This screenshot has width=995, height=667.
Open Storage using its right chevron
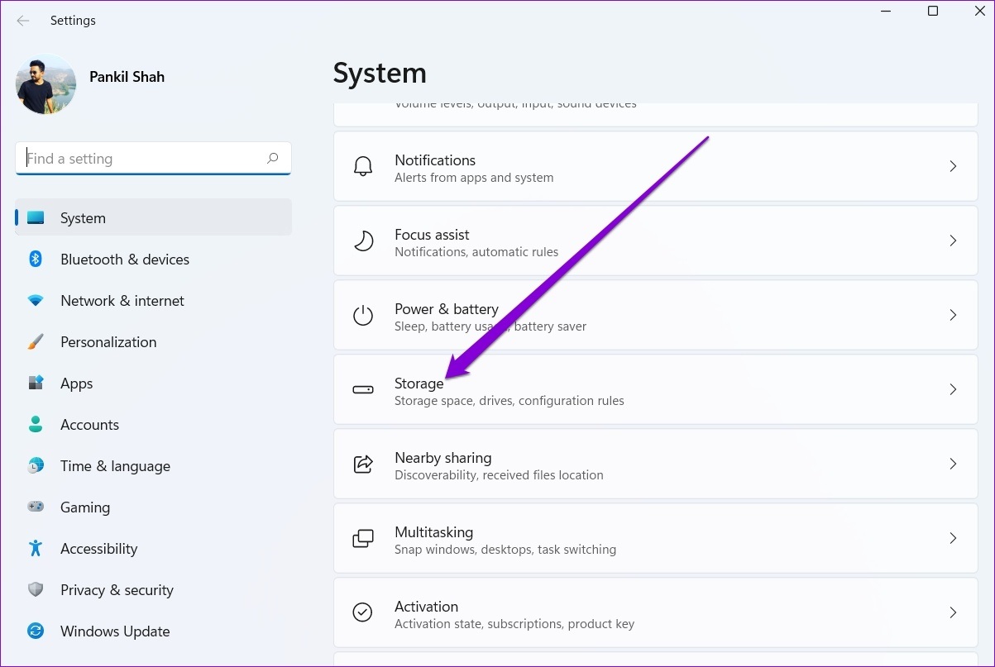click(x=953, y=389)
